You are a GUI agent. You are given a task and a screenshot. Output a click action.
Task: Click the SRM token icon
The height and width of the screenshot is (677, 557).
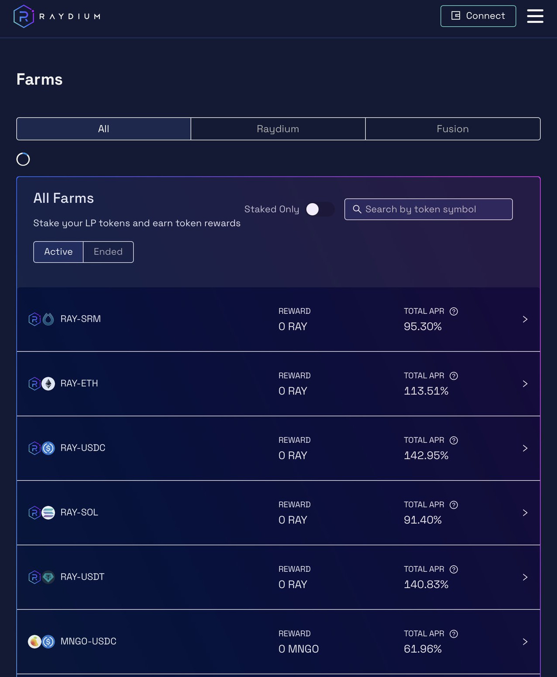pos(48,319)
